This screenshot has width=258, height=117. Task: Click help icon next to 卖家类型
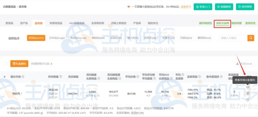point(200,77)
